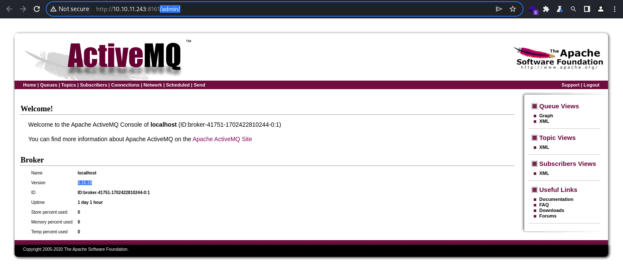Click the Temp percent used label
The width and height of the screenshot is (623, 270).
point(49,232)
